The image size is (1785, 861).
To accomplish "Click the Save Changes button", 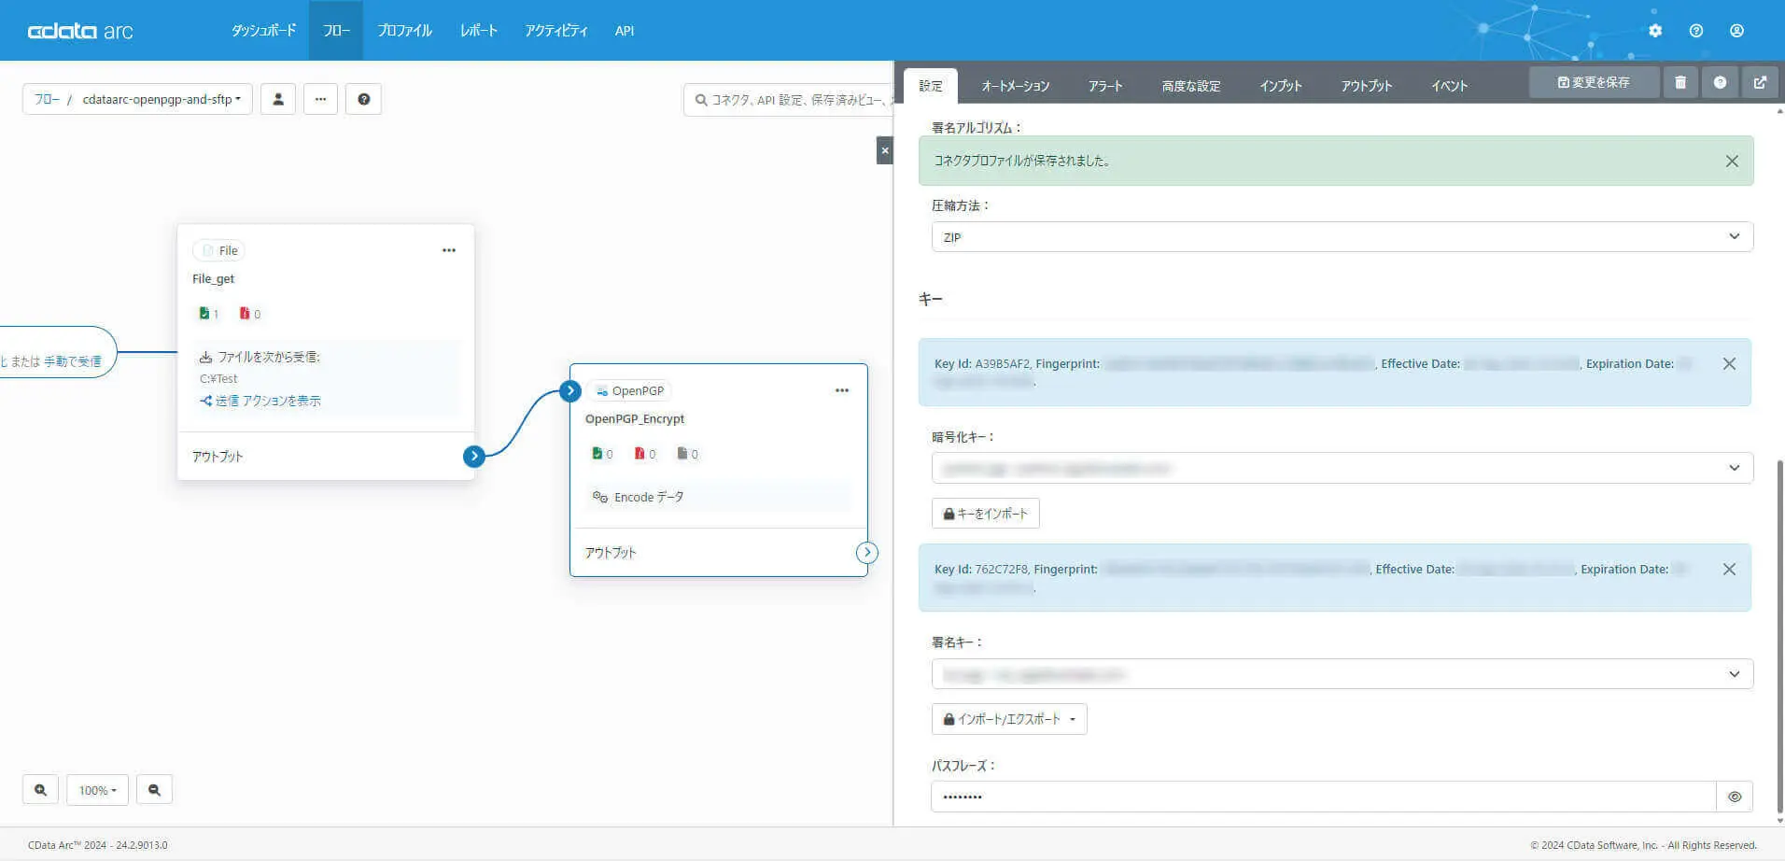I will (1594, 82).
